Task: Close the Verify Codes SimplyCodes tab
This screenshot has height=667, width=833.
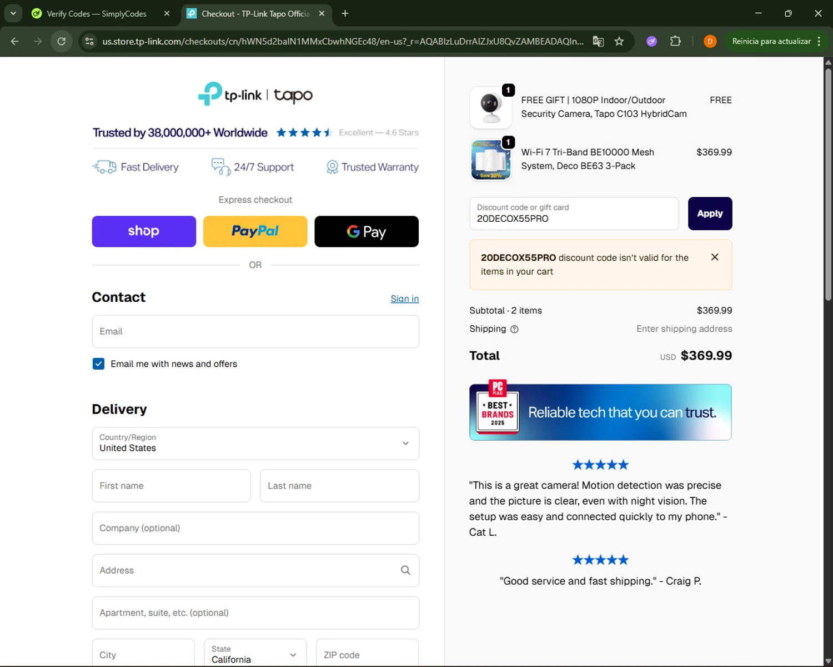Action: click(167, 13)
